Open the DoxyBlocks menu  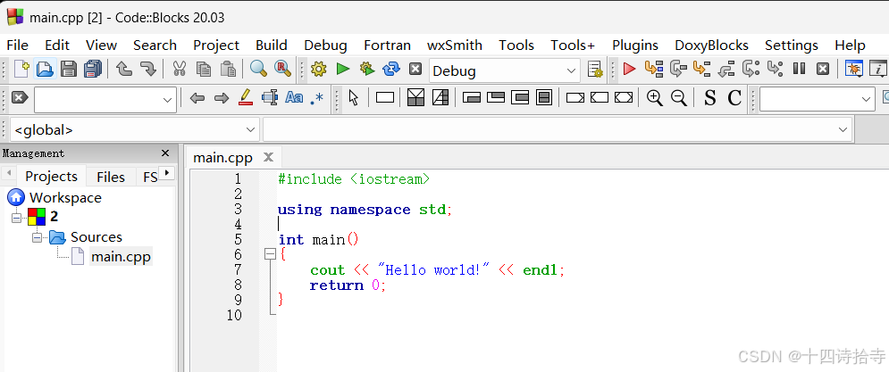(x=711, y=45)
